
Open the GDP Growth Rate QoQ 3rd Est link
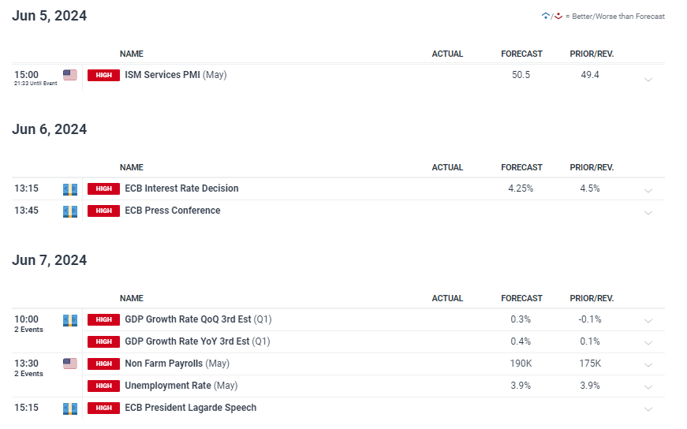[188, 319]
